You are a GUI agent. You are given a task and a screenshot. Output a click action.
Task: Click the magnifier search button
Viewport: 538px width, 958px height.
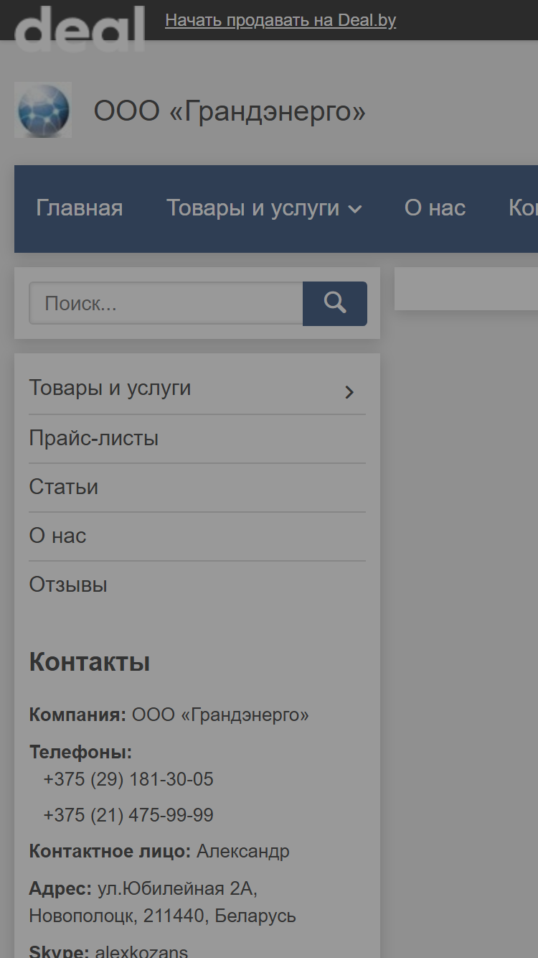point(335,303)
